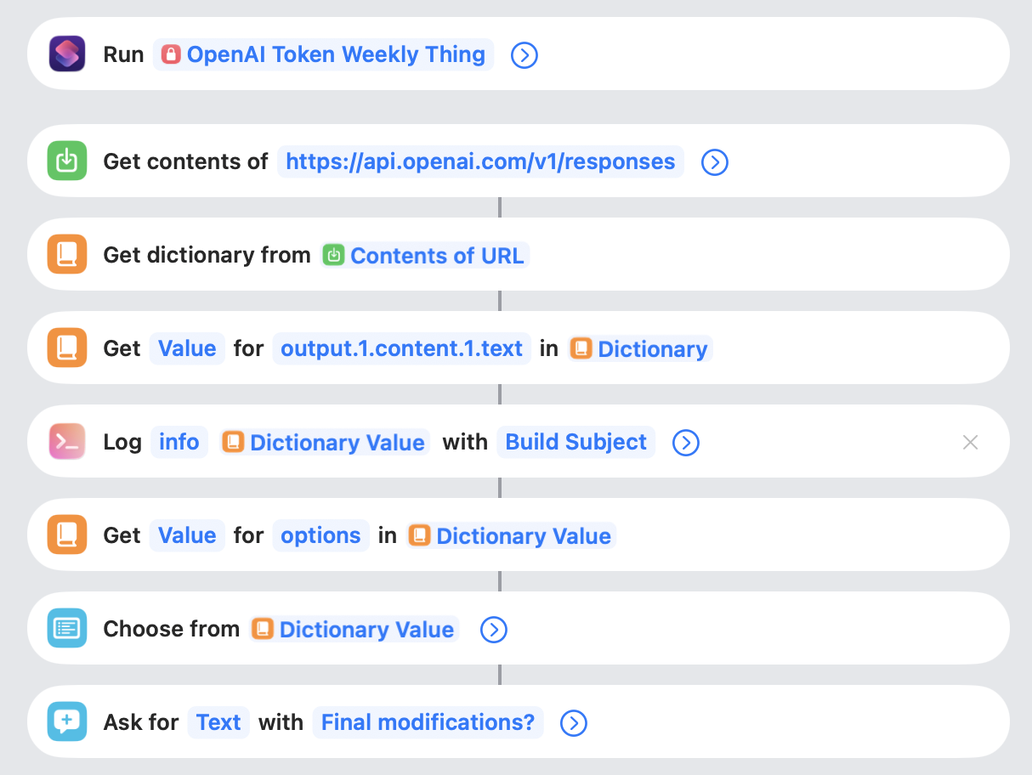Show more options for Choose from list
The image size is (1032, 775).
pyautogui.click(x=494, y=630)
